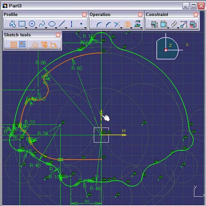Toggle the Grid display in Sketch tools
Image resolution: width=206 pixels, height=206 pixels.
(14, 44)
